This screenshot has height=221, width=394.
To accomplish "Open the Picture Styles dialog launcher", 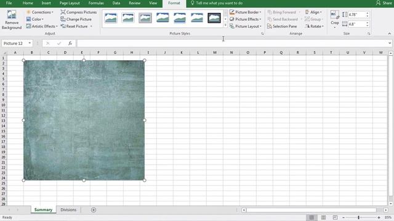I will coord(262,34).
